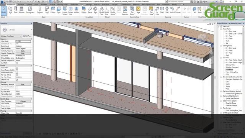This screenshot has height=138, width=245.
Task: Click the View Template None button
Action: click(x=23, y=101)
